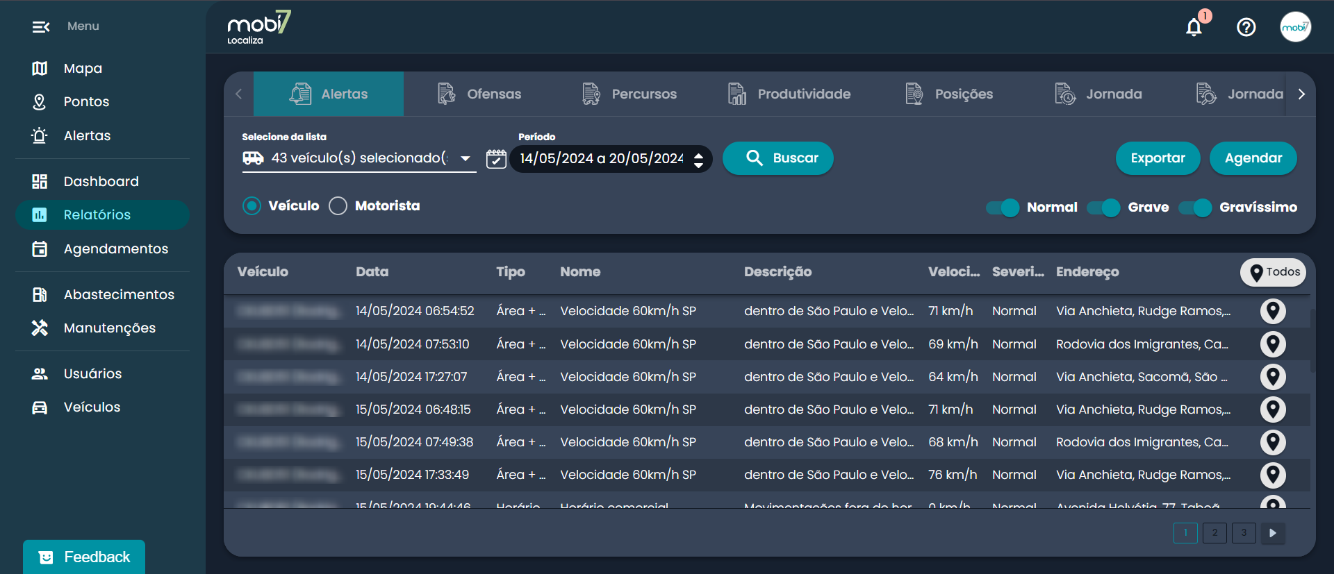Image resolution: width=1334 pixels, height=574 pixels.
Task: Click the mobi7 Localiza logo
Action: (258, 27)
